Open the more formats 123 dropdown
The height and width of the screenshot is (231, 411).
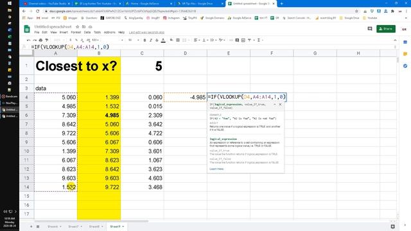96,40
